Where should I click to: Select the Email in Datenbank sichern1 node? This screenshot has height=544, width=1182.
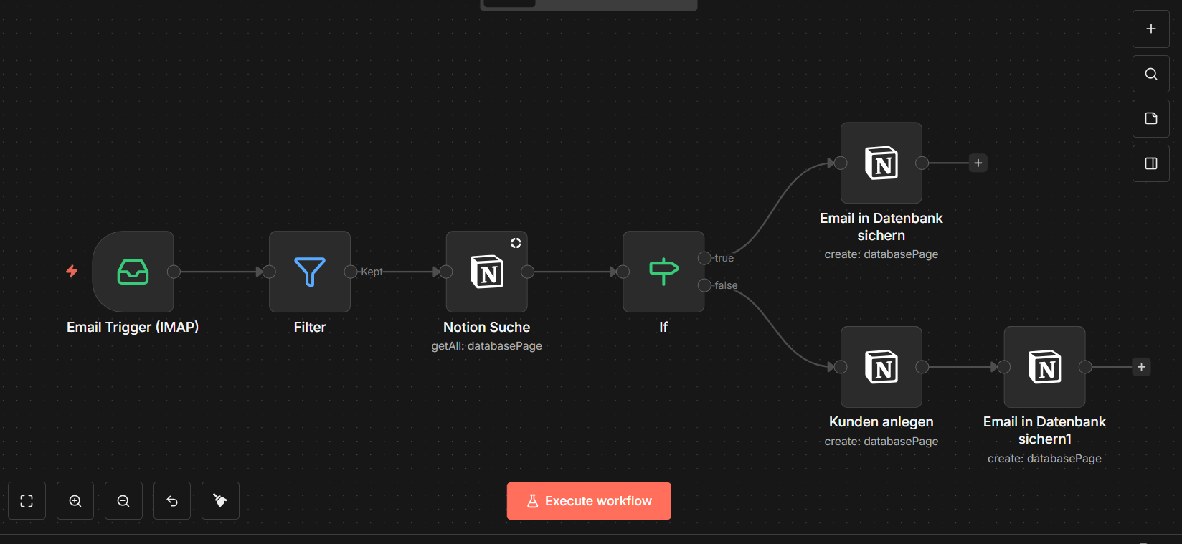(1044, 367)
